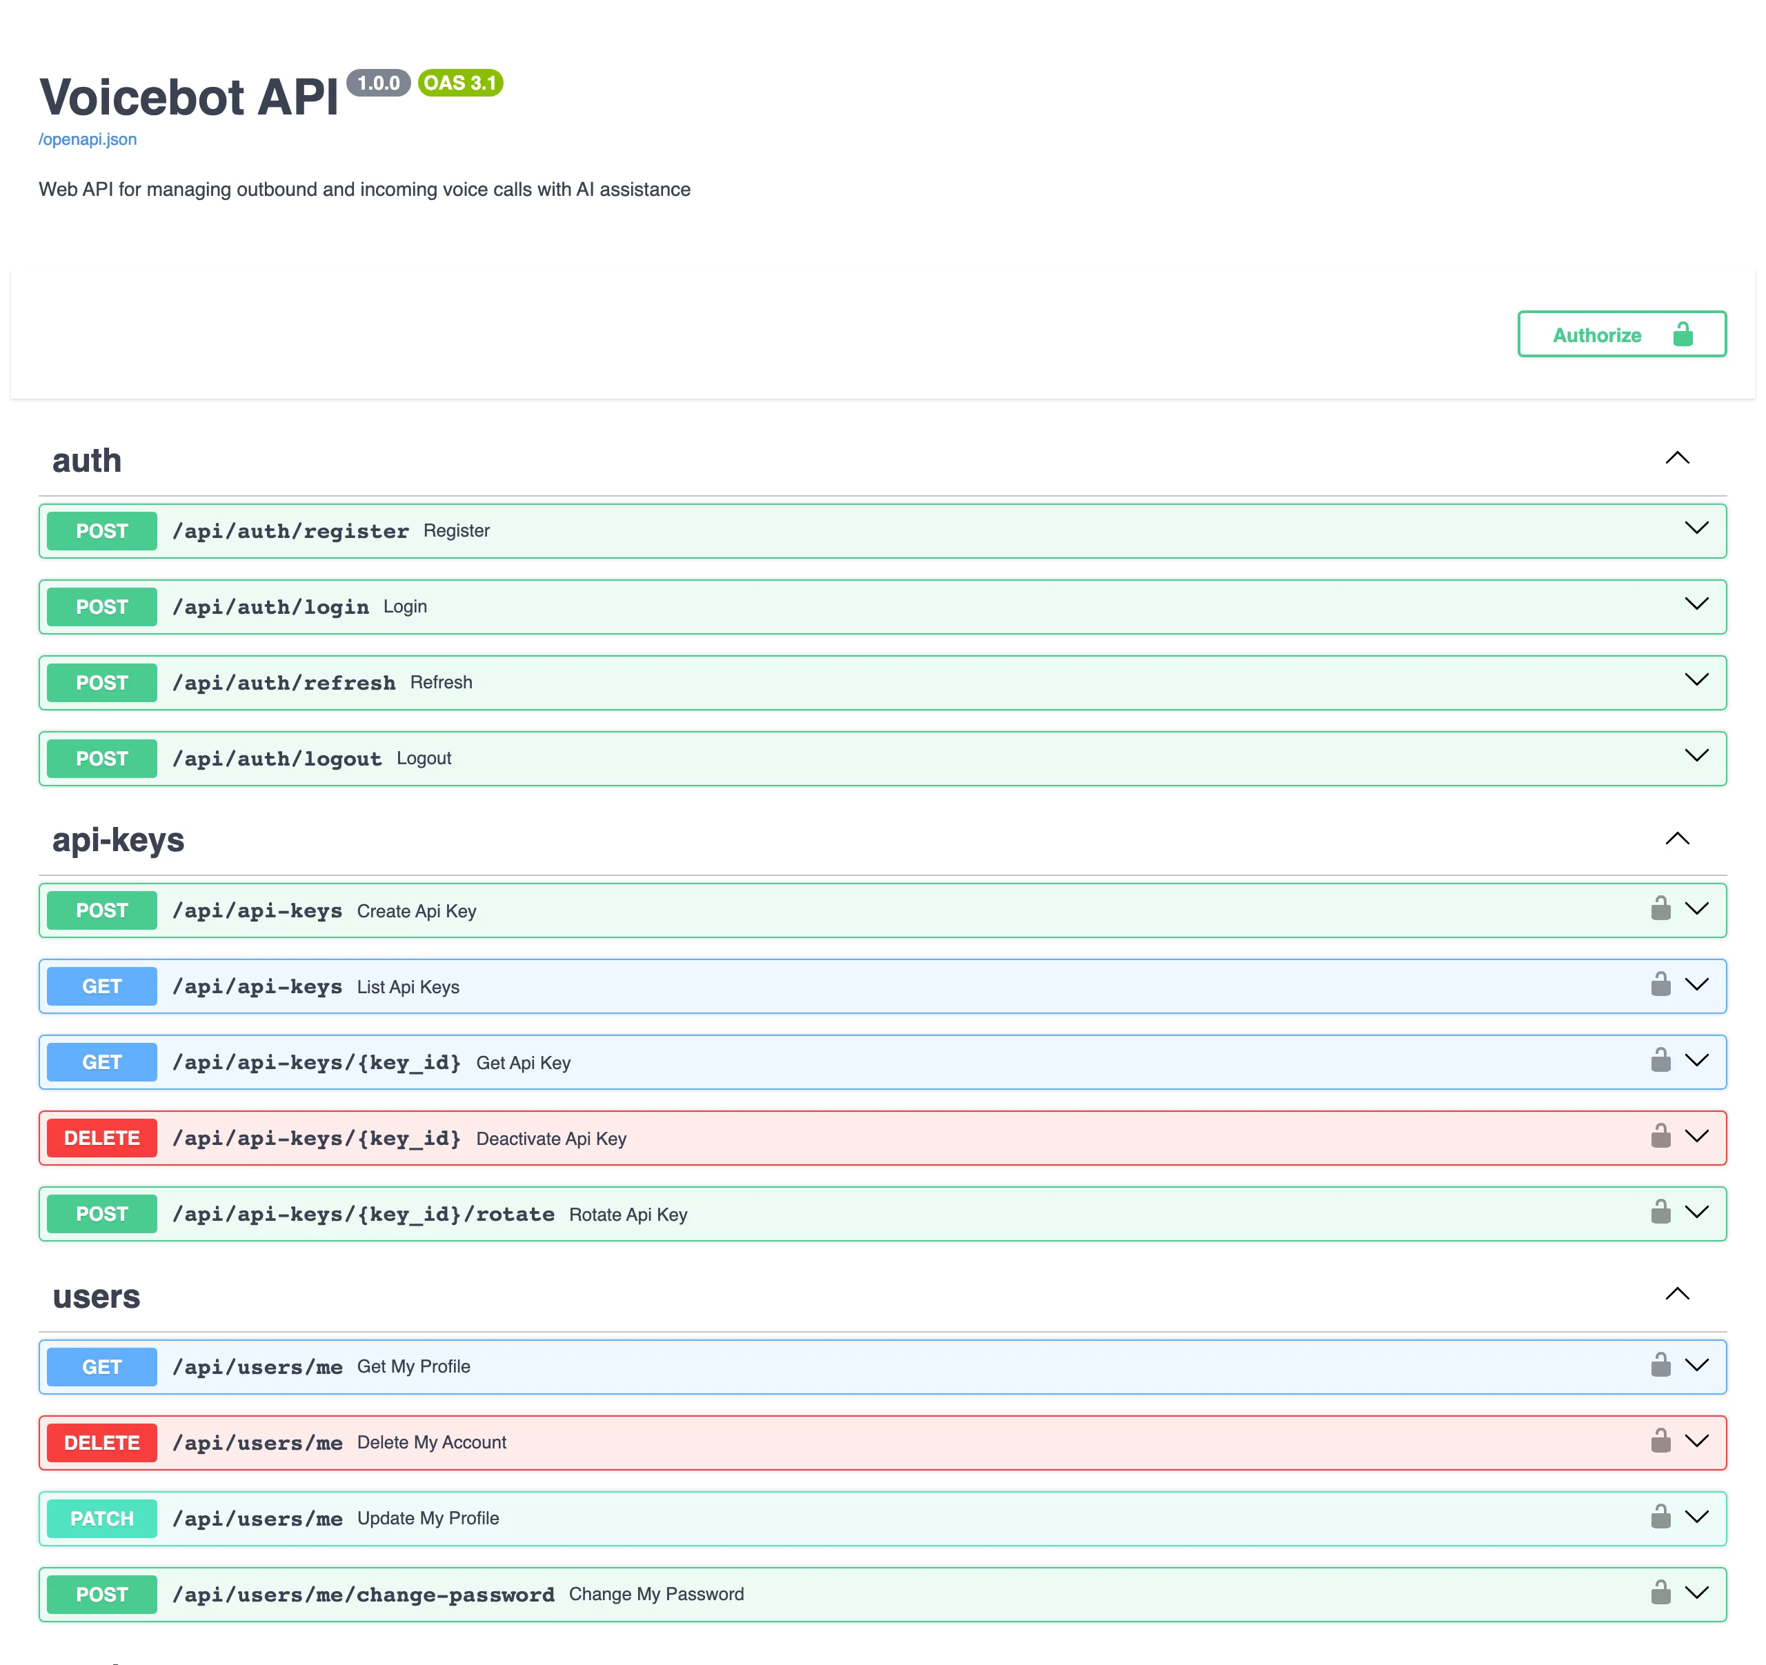Click the padlock on Delete My Account endpoint
This screenshot has height=1665, width=1766.
(1660, 1440)
